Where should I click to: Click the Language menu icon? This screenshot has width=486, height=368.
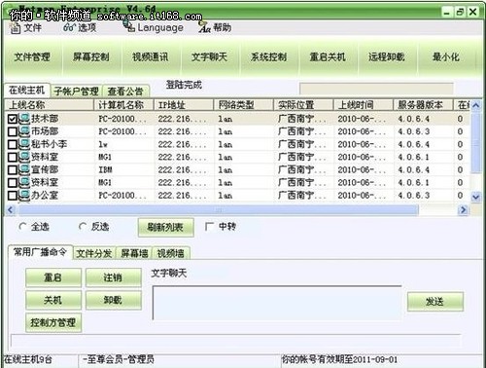point(129,26)
